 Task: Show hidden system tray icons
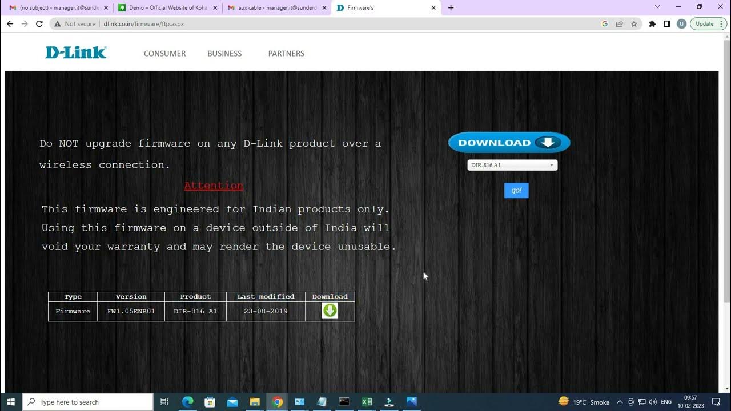coord(620,402)
